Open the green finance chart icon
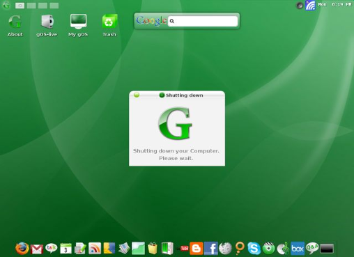Image resolution: width=354 pixels, height=257 pixels. [138, 249]
